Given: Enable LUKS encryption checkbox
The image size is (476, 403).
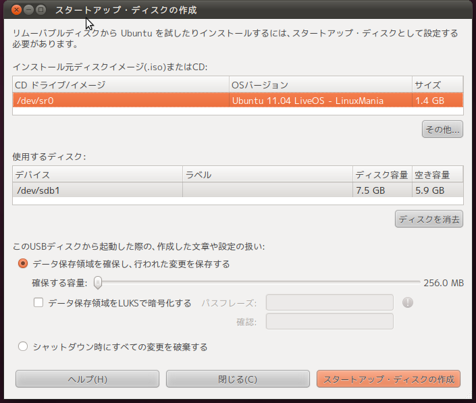Looking at the screenshot, I should pyautogui.click(x=38, y=302).
